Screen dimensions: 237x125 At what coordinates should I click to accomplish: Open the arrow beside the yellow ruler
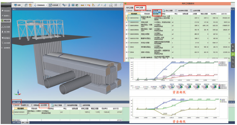point(85,5)
